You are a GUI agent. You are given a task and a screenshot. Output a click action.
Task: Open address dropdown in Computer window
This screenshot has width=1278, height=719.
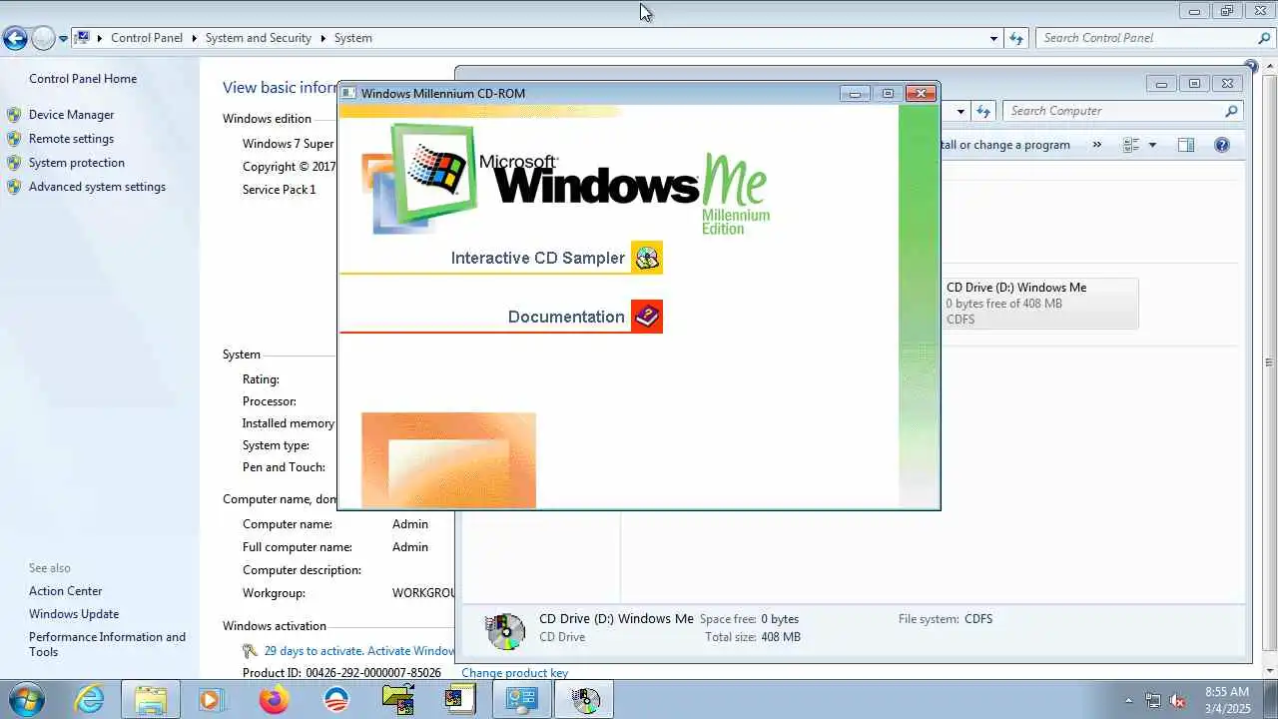click(960, 111)
